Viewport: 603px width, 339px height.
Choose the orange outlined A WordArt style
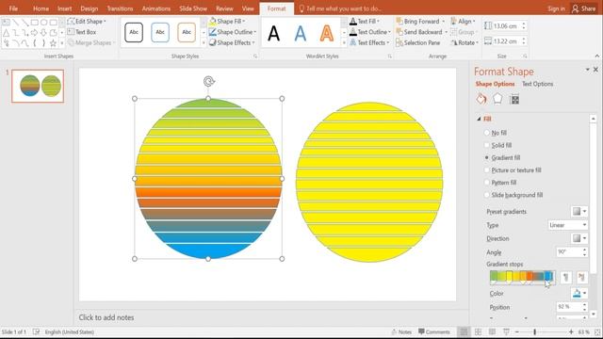point(327,33)
